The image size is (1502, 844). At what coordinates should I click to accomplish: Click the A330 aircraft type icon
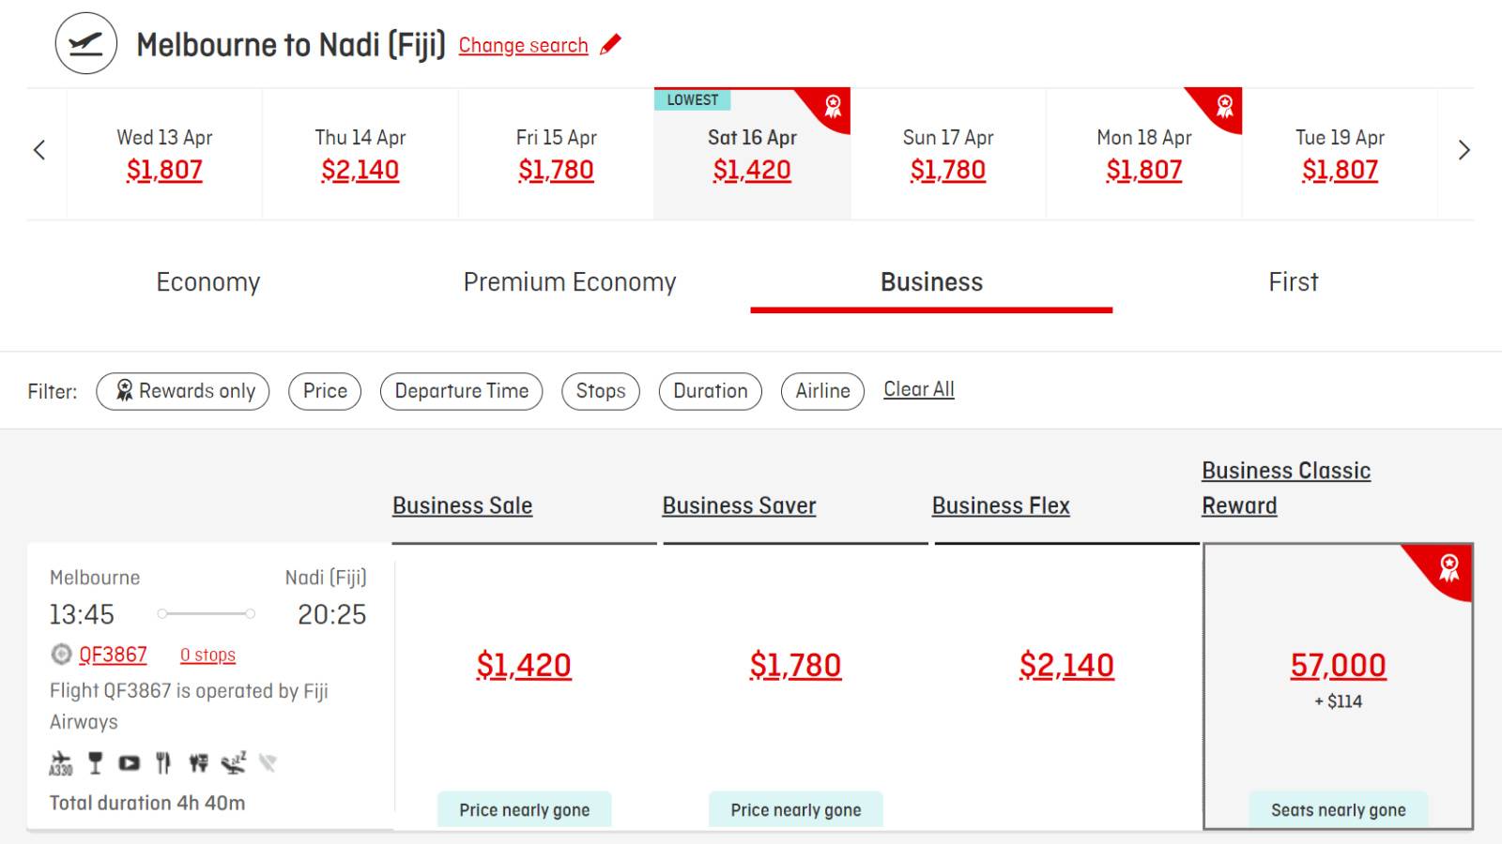pyautogui.click(x=61, y=763)
